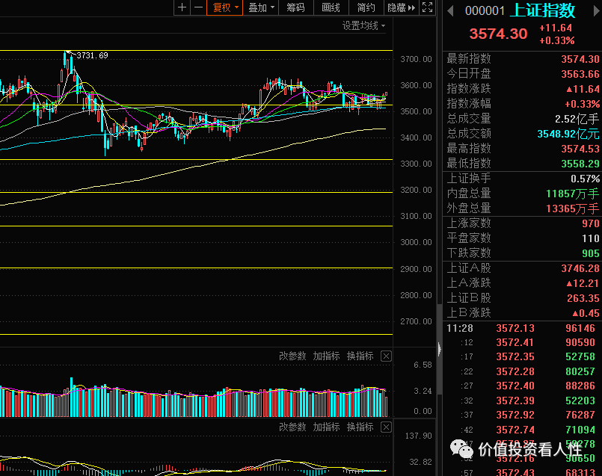Click the 平盘家数 value 110
Viewport: 602px width, 476px height.
click(591, 238)
